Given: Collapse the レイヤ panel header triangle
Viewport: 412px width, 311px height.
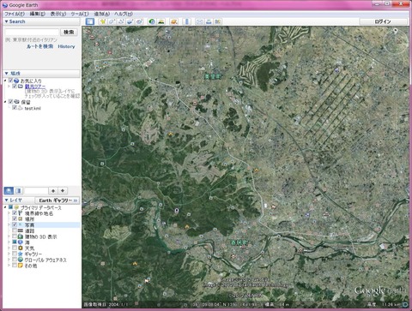Looking at the screenshot, I should 6,200.
